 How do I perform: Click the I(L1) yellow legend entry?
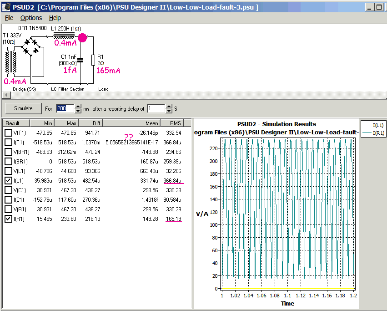[373, 125]
